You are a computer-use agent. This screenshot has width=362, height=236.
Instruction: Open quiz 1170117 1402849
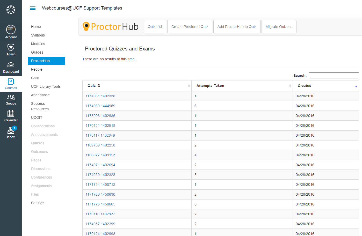click(100, 135)
